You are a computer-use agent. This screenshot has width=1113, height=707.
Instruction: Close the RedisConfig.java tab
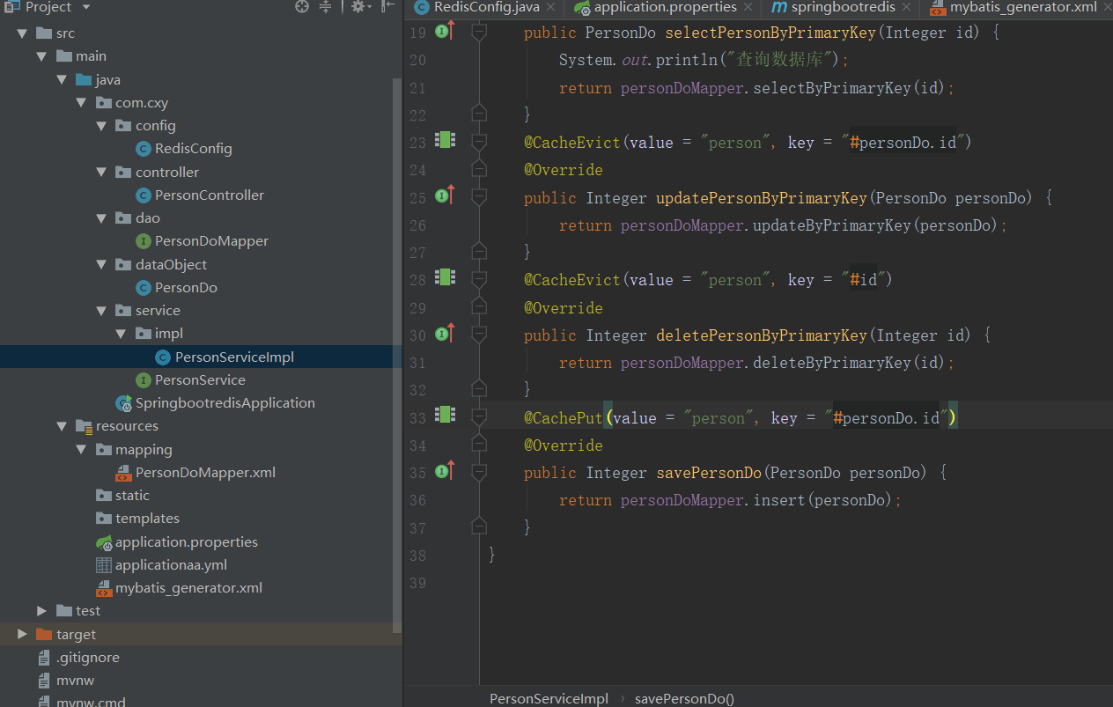tap(550, 7)
